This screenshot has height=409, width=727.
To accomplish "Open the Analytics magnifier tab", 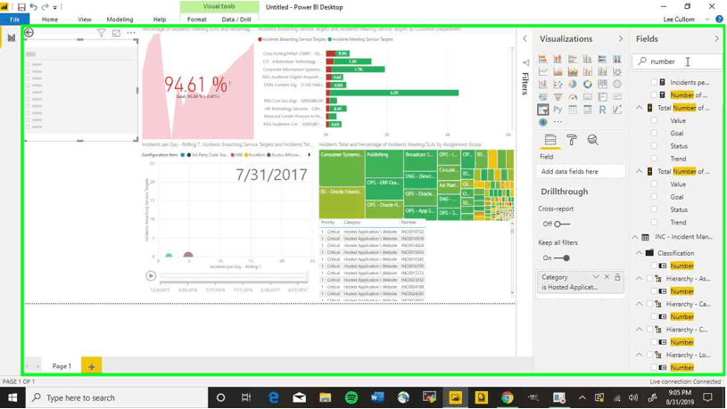I will 592,140.
